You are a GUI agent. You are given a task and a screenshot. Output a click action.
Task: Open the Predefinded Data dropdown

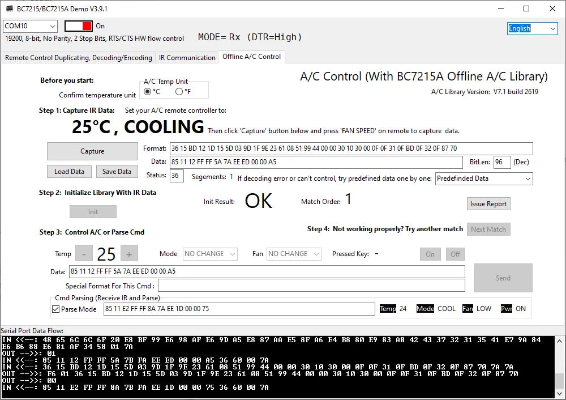484,178
